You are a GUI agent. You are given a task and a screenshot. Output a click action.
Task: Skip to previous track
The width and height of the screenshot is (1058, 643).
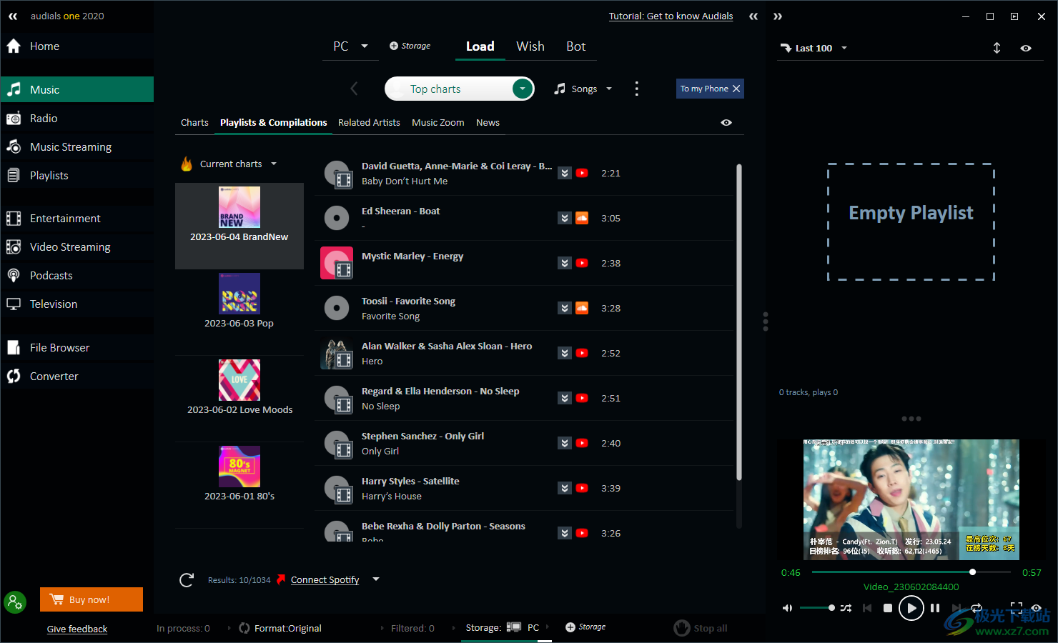(x=867, y=608)
